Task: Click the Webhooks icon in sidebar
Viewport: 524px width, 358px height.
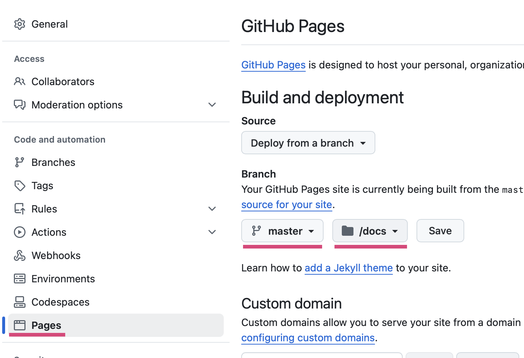Action: click(x=20, y=255)
